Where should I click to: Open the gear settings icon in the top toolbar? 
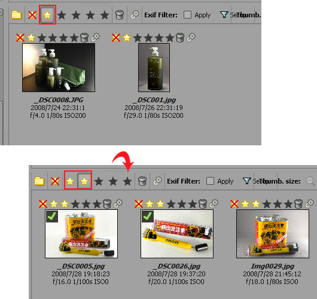tap(135, 15)
